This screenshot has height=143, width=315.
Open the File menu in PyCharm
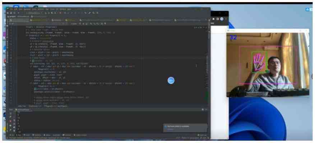[x=11, y=9]
